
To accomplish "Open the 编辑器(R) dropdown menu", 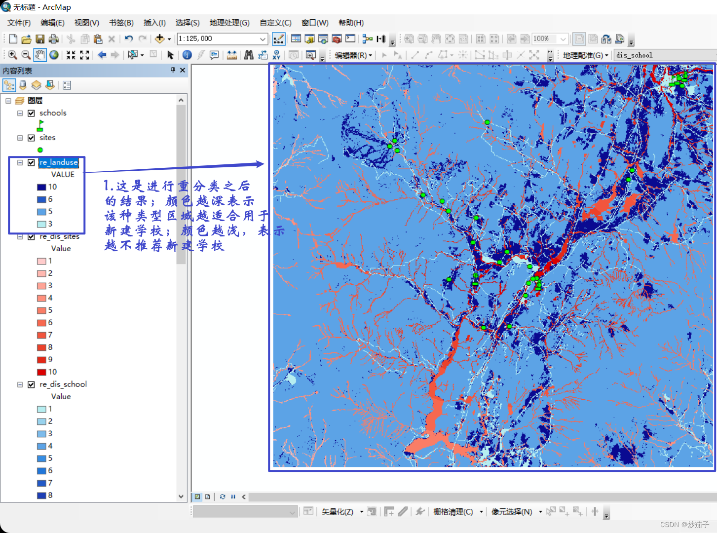I will (x=353, y=55).
